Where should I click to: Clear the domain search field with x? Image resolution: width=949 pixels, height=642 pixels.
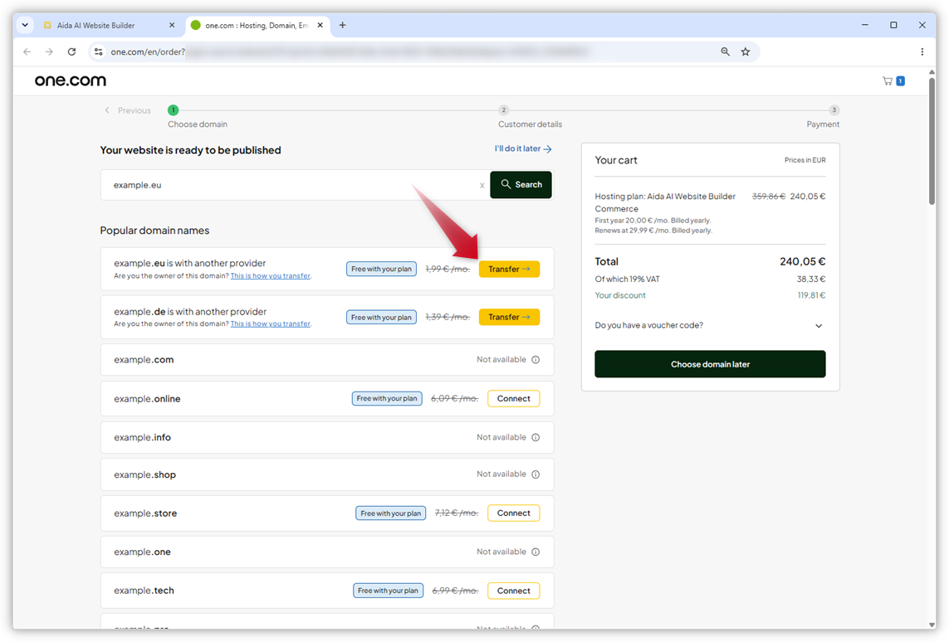point(482,186)
